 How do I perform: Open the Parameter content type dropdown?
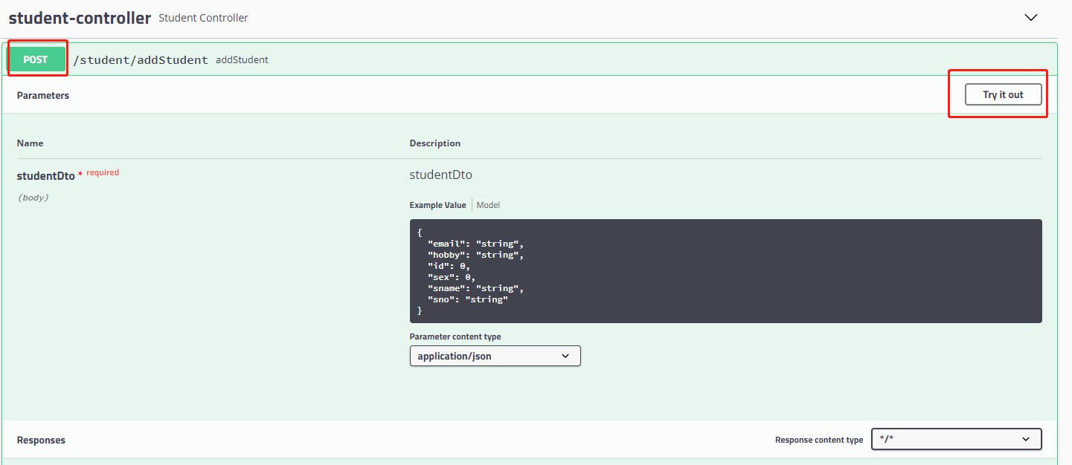pos(495,356)
